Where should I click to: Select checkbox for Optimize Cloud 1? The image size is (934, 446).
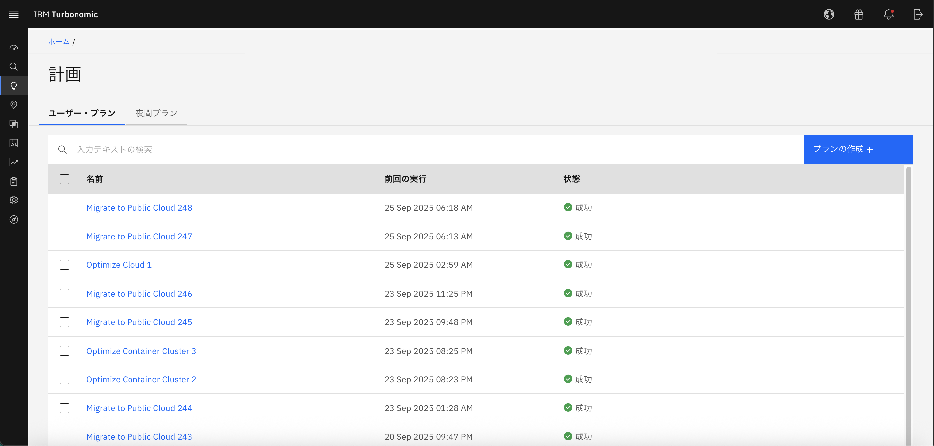pyautogui.click(x=64, y=265)
